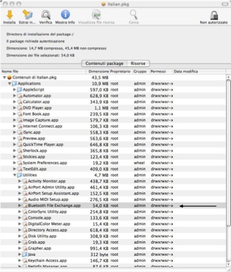Click the Italian.pkg title bar proxy icon
Screen dimensions: 231x272
[x=104, y=4]
